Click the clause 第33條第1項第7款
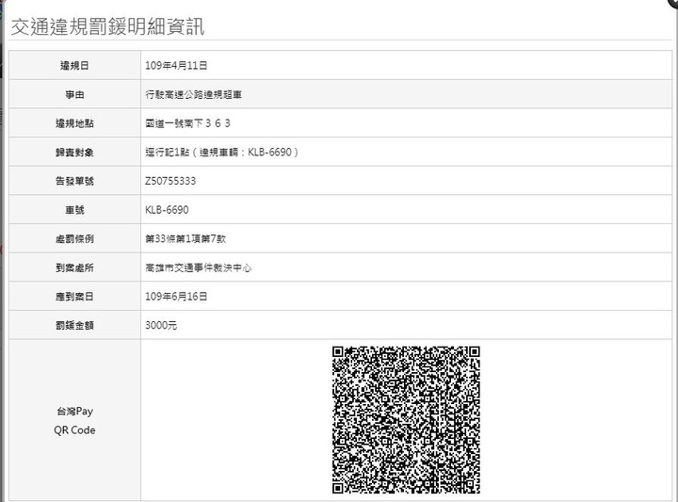678x502 pixels. coord(186,238)
